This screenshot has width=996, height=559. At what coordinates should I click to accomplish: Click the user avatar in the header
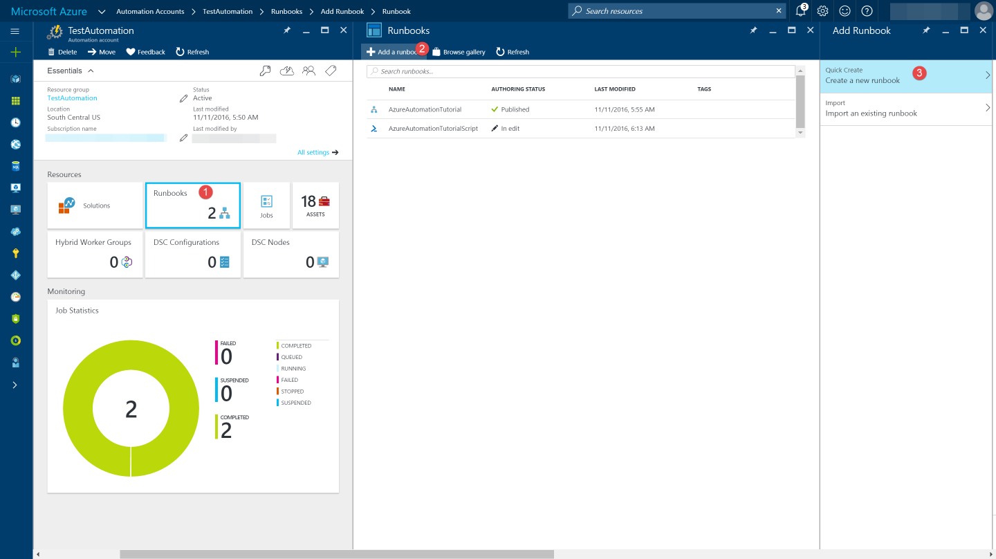[983, 11]
